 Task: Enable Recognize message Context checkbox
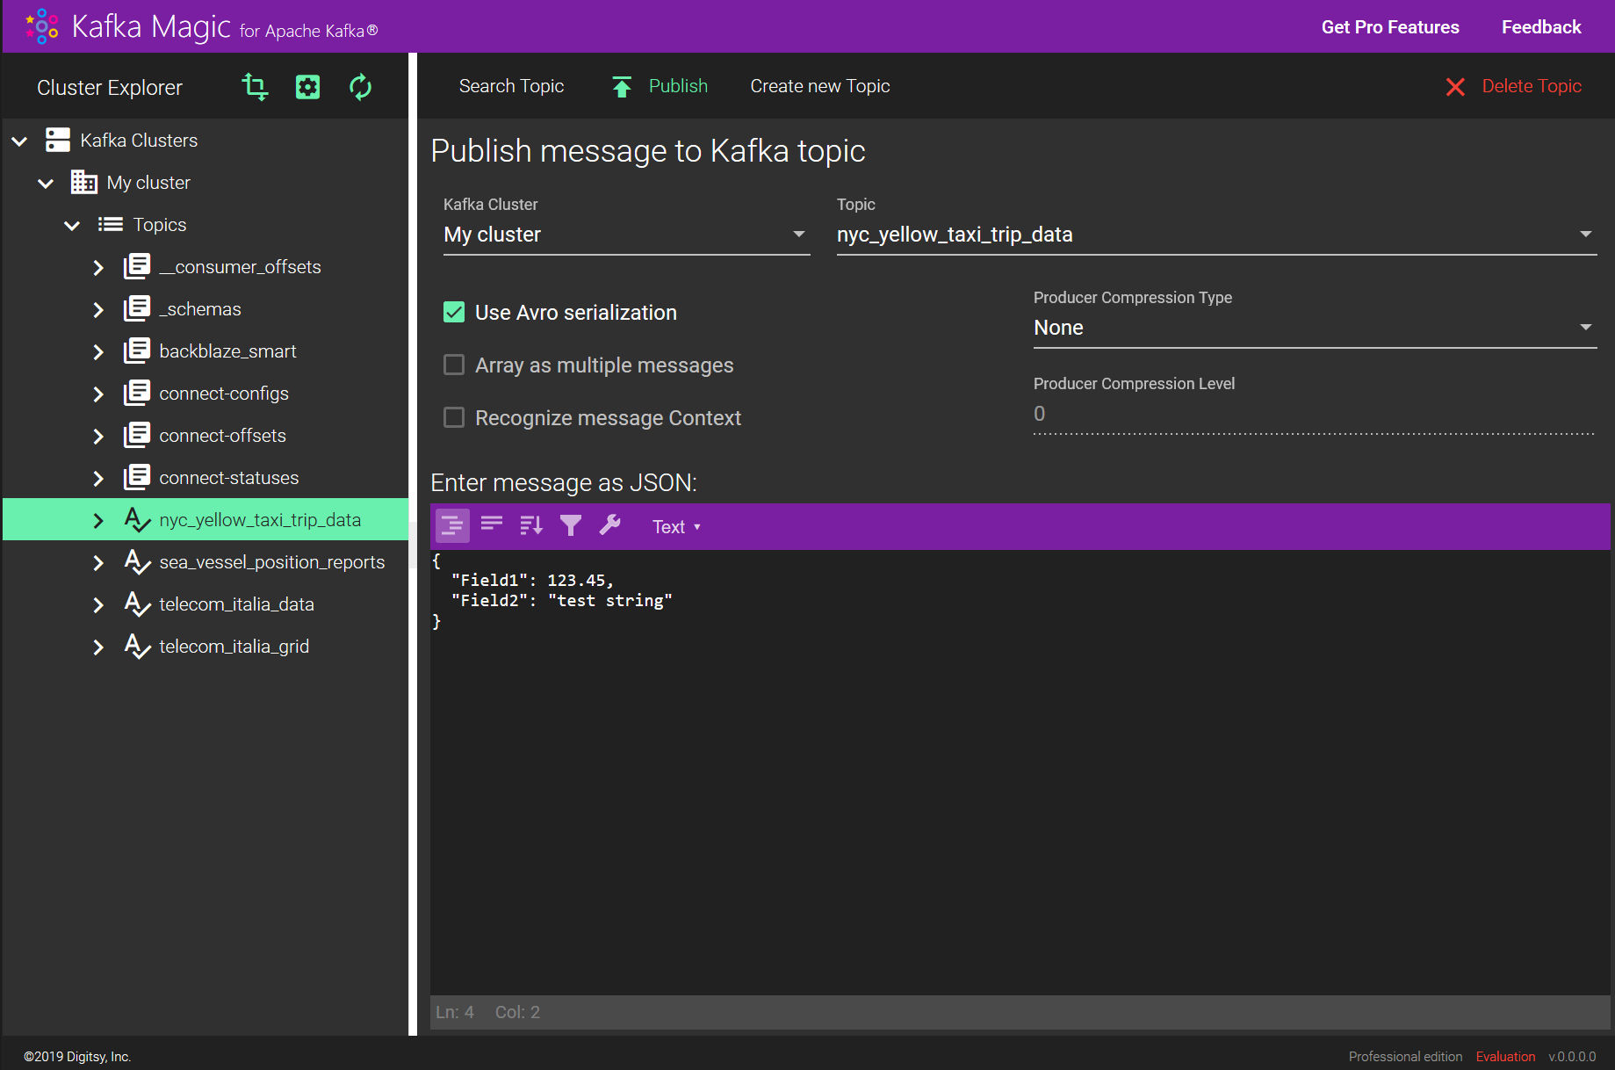click(x=454, y=417)
